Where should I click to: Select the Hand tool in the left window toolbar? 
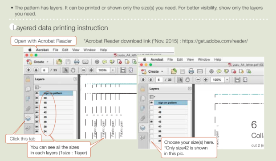pyautogui.click(x=73, y=71)
